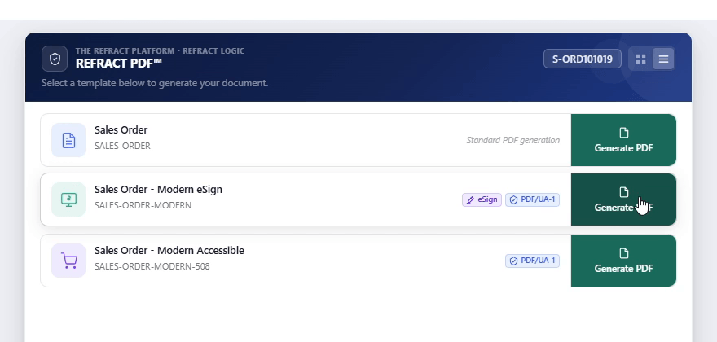Click the Modern Accessible shopping cart icon
The height and width of the screenshot is (342, 717).
[68, 261]
